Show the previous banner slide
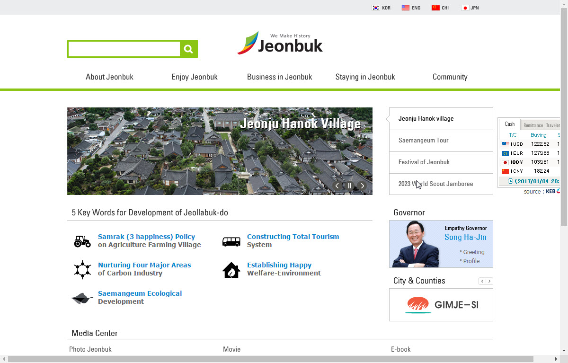The width and height of the screenshot is (568, 363). click(337, 186)
